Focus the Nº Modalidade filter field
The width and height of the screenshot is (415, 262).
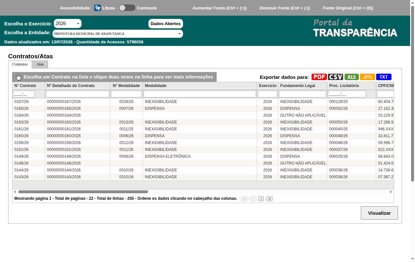click(x=126, y=94)
